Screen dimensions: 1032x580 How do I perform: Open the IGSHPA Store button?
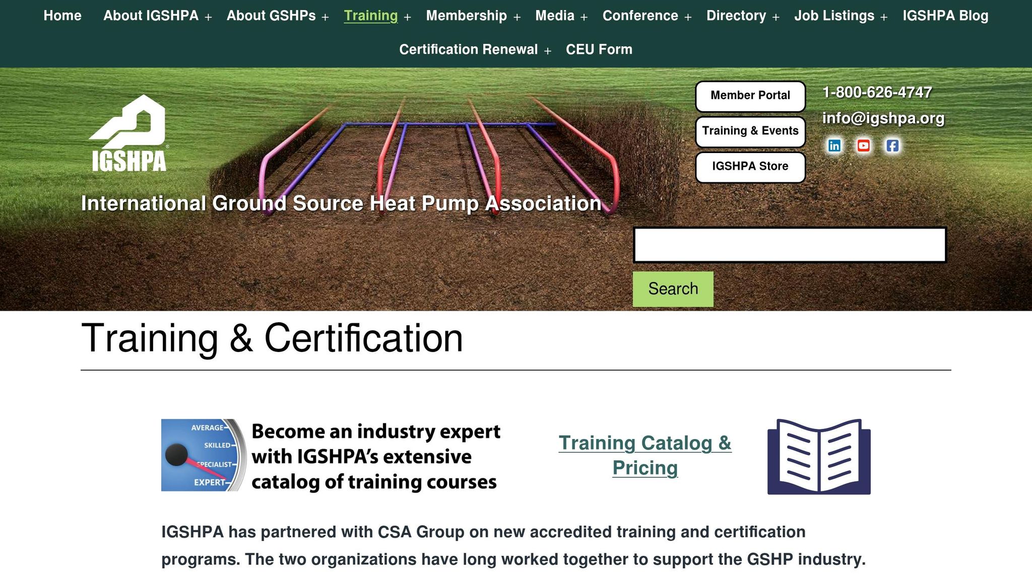(x=750, y=167)
